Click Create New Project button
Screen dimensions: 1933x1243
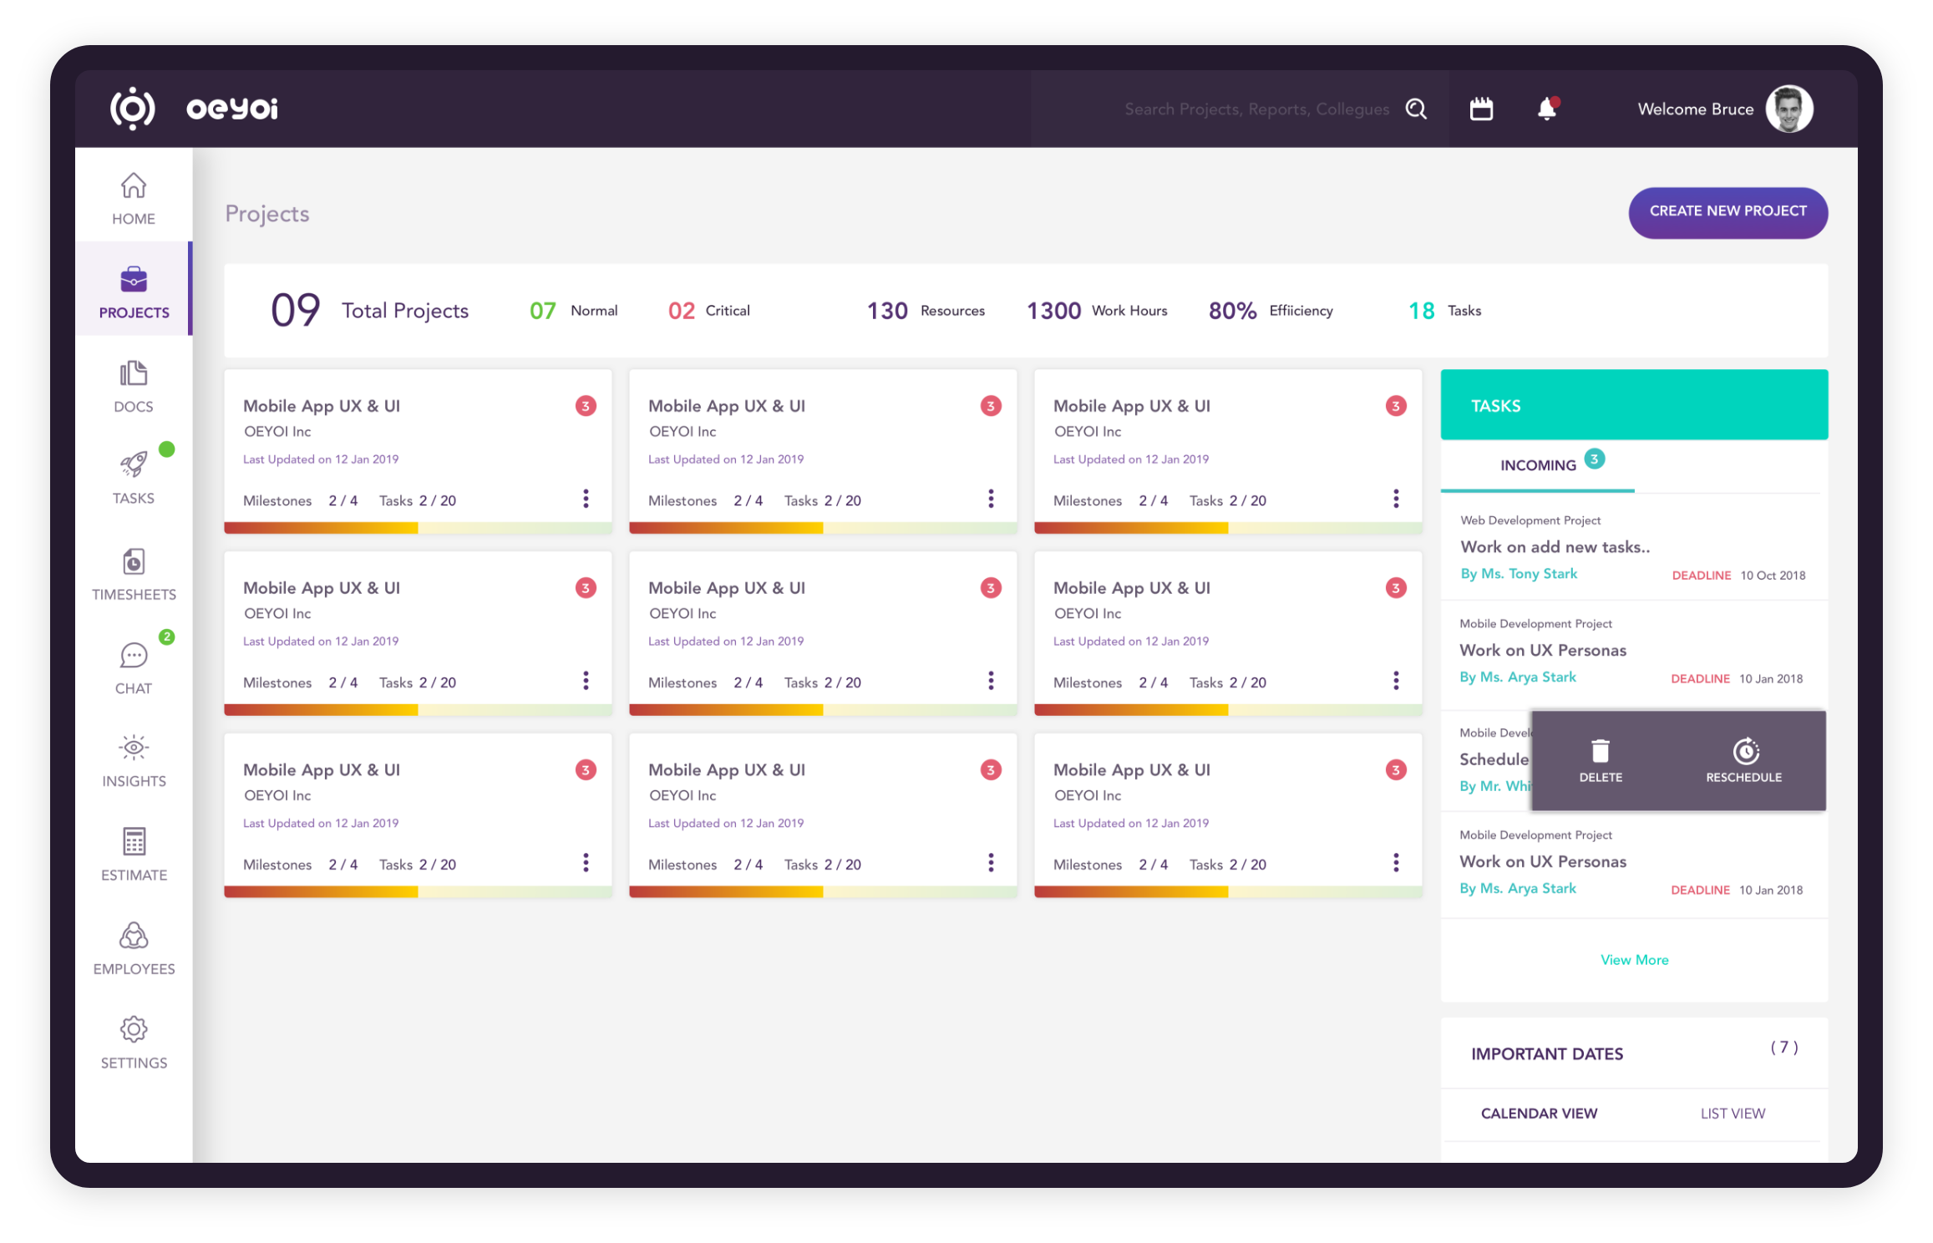1728,212
